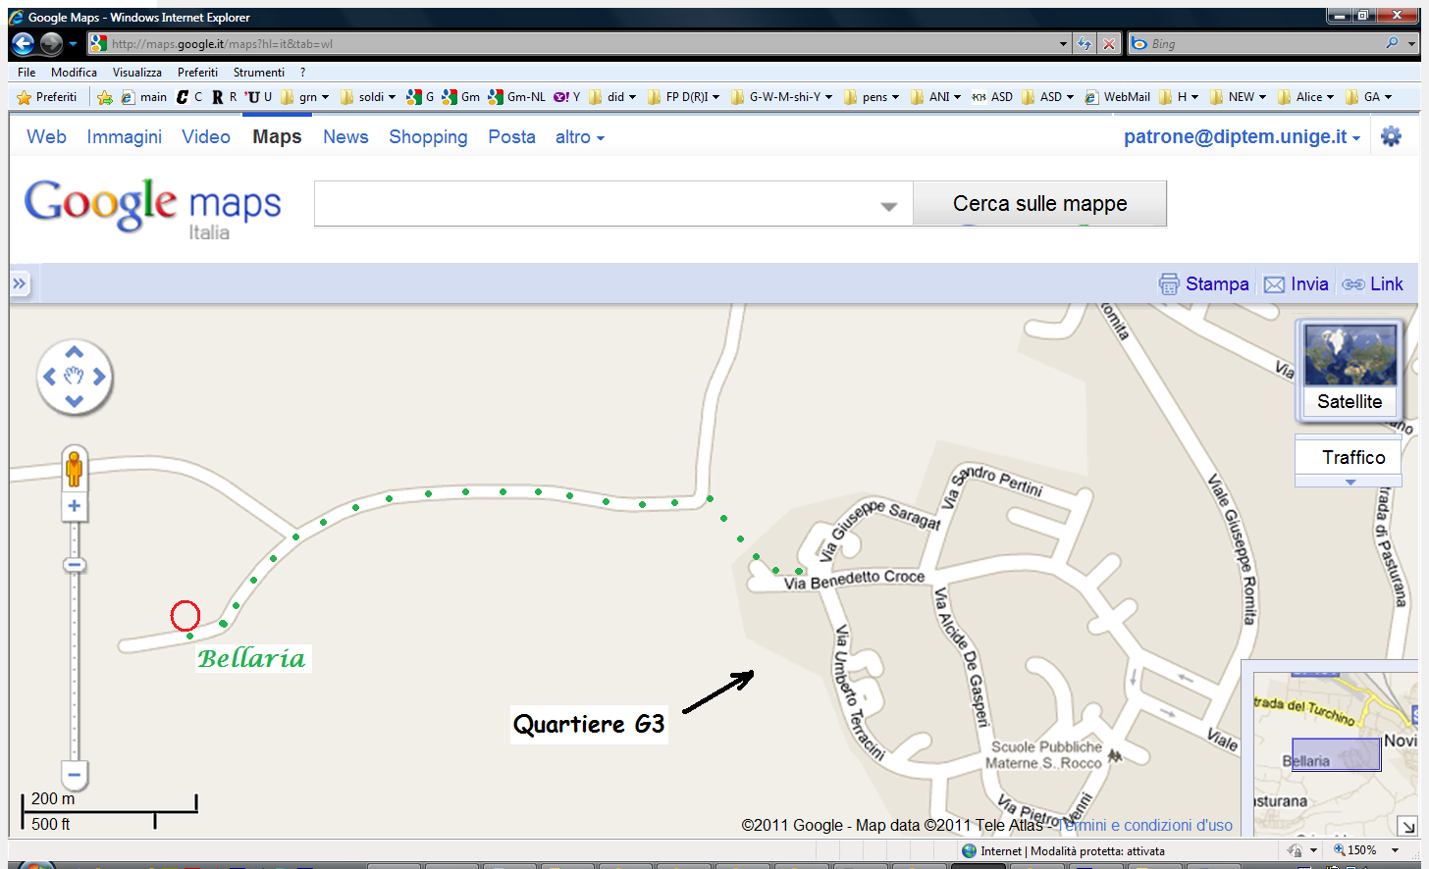The image size is (1429, 869).
Task: Expand layers options below Traffico
Action: click(x=1350, y=482)
